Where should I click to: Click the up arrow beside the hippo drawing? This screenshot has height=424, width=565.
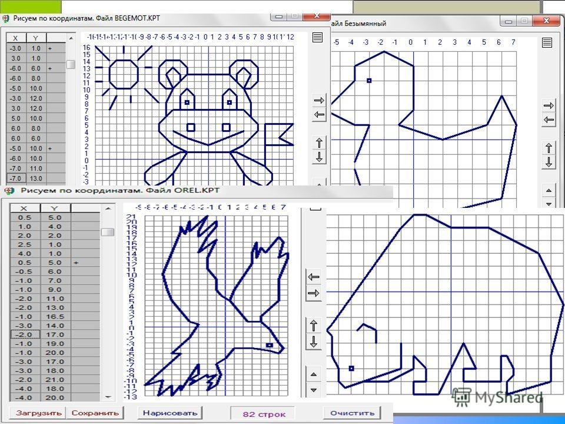[318, 143]
